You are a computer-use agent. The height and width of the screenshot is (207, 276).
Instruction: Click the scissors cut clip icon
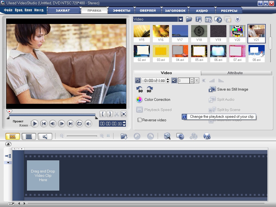(x=116, y=114)
